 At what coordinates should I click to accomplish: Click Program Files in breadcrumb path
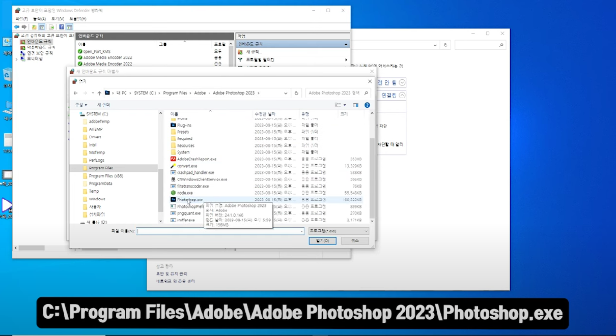coord(175,93)
